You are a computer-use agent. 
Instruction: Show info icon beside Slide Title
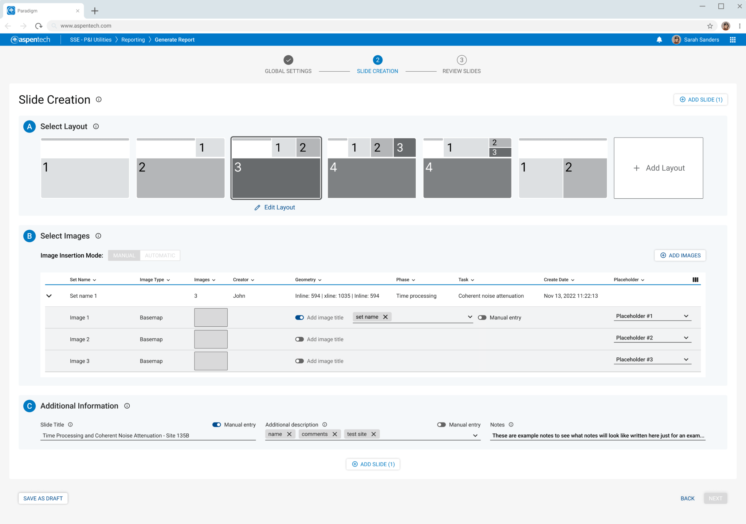[70, 424]
